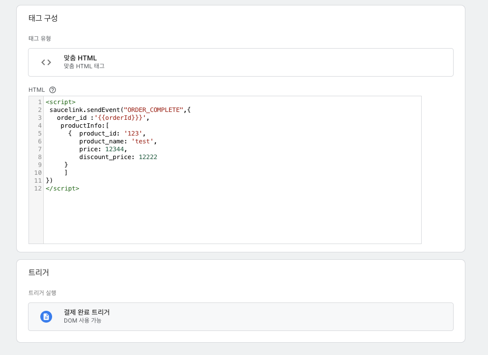Open the 결제 완료 트리거 trigger card
Screen dimensions: 488x355
pos(241,317)
